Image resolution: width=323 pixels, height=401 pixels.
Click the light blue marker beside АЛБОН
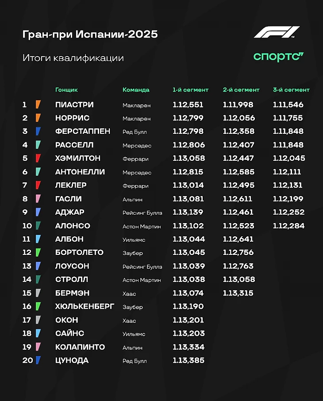[38, 239]
